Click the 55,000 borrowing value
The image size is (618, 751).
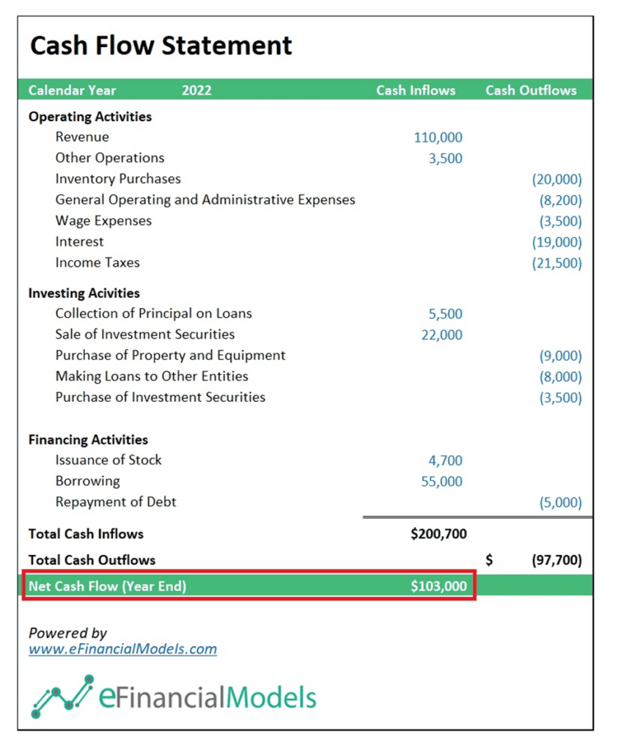pos(442,482)
